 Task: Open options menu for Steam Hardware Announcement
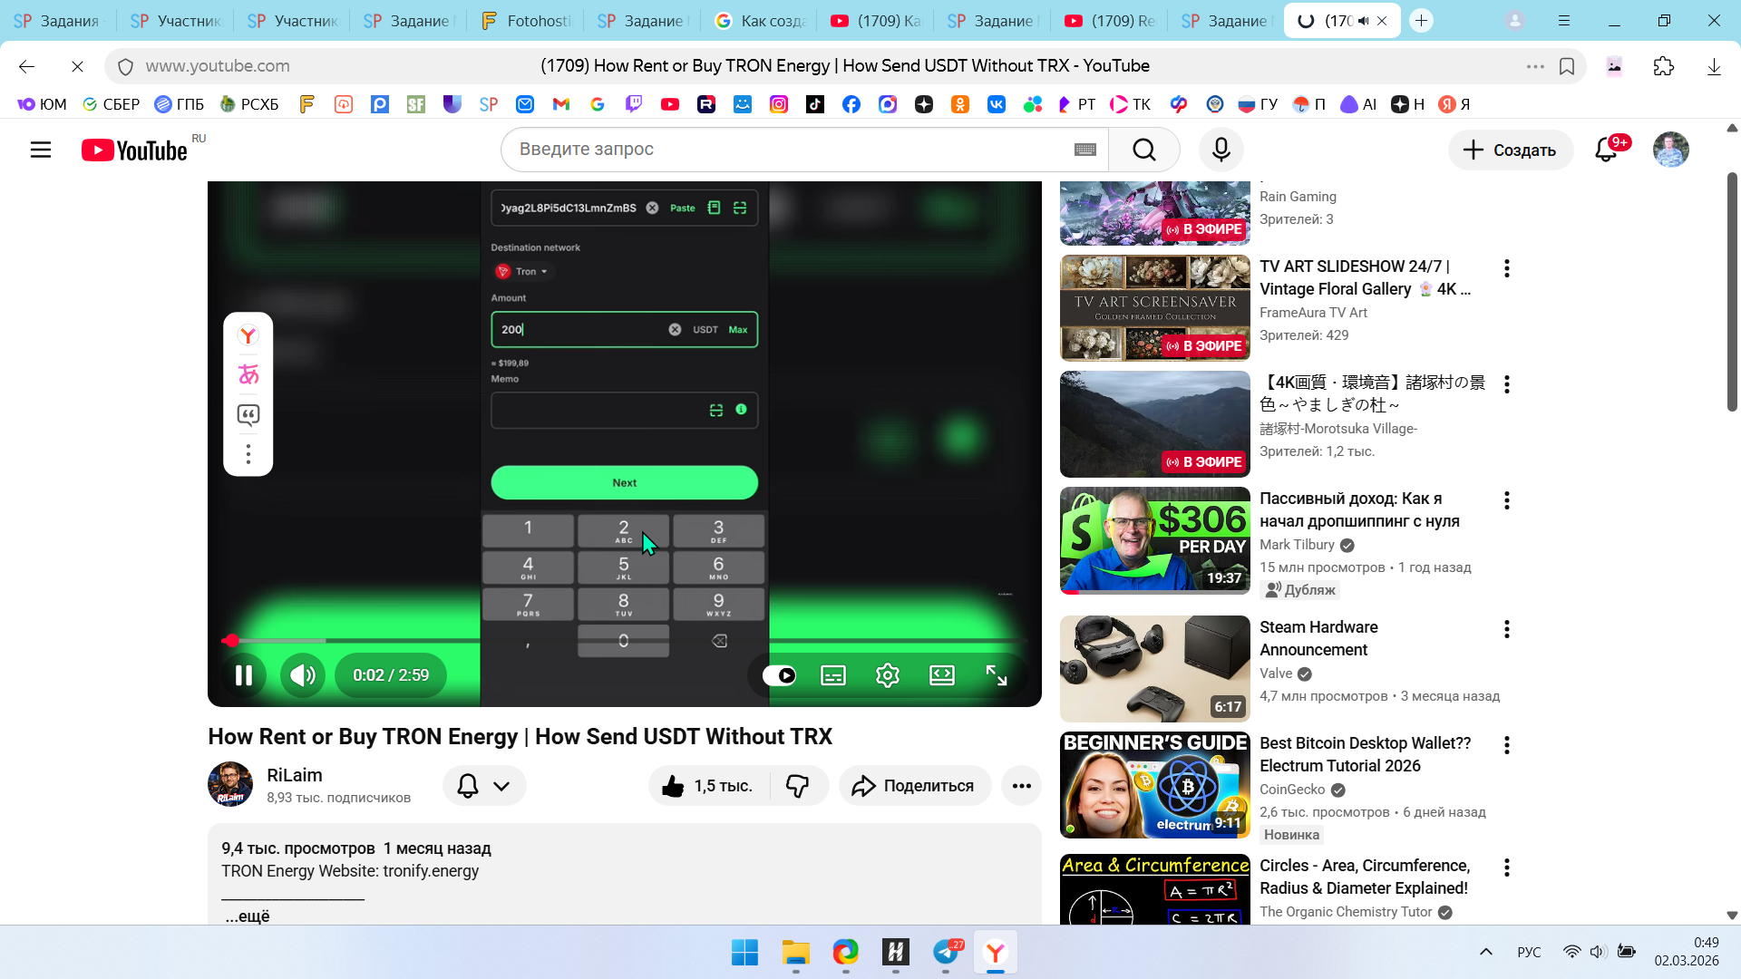tap(1506, 629)
